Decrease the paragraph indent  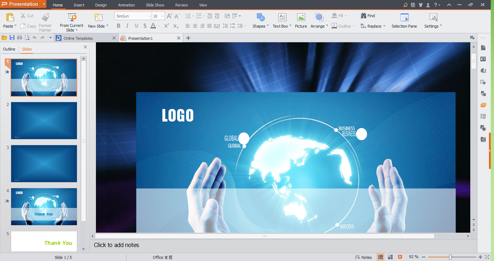click(x=210, y=16)
